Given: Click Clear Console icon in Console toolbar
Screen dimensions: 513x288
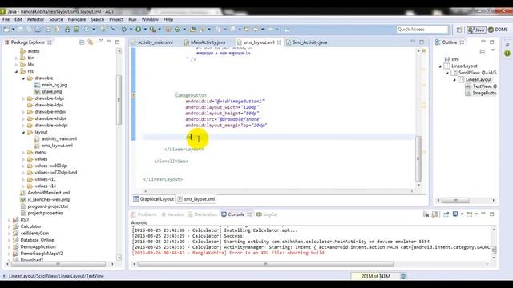Looking at the screenshot, I should (426, 214).
